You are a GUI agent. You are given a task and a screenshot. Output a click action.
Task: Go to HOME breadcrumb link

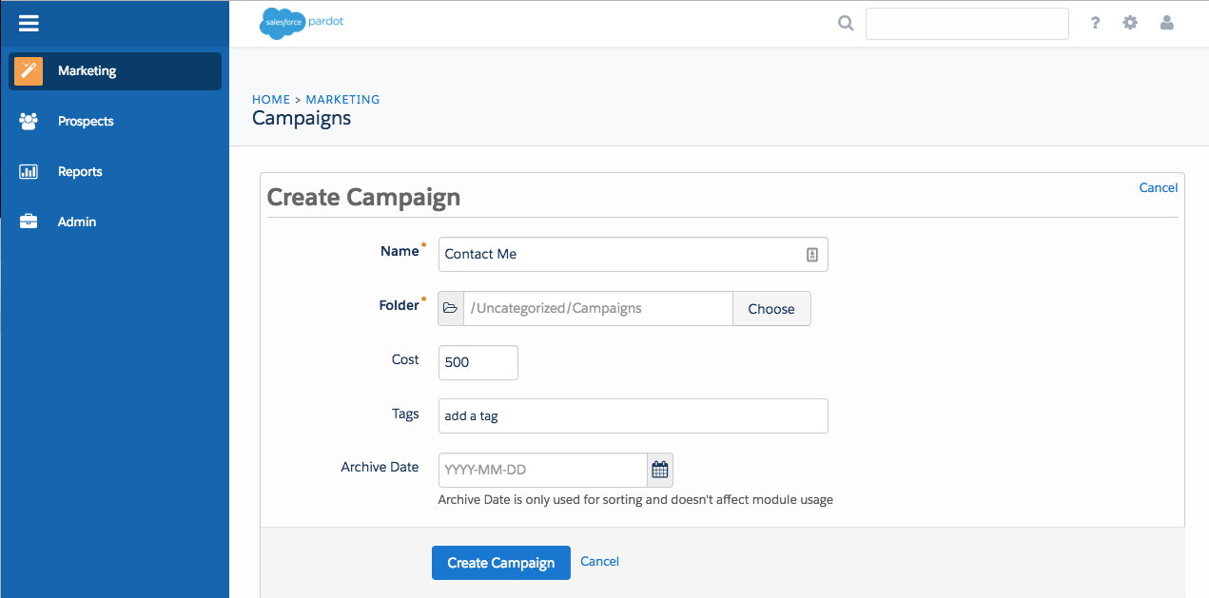[x=271, y=100]
